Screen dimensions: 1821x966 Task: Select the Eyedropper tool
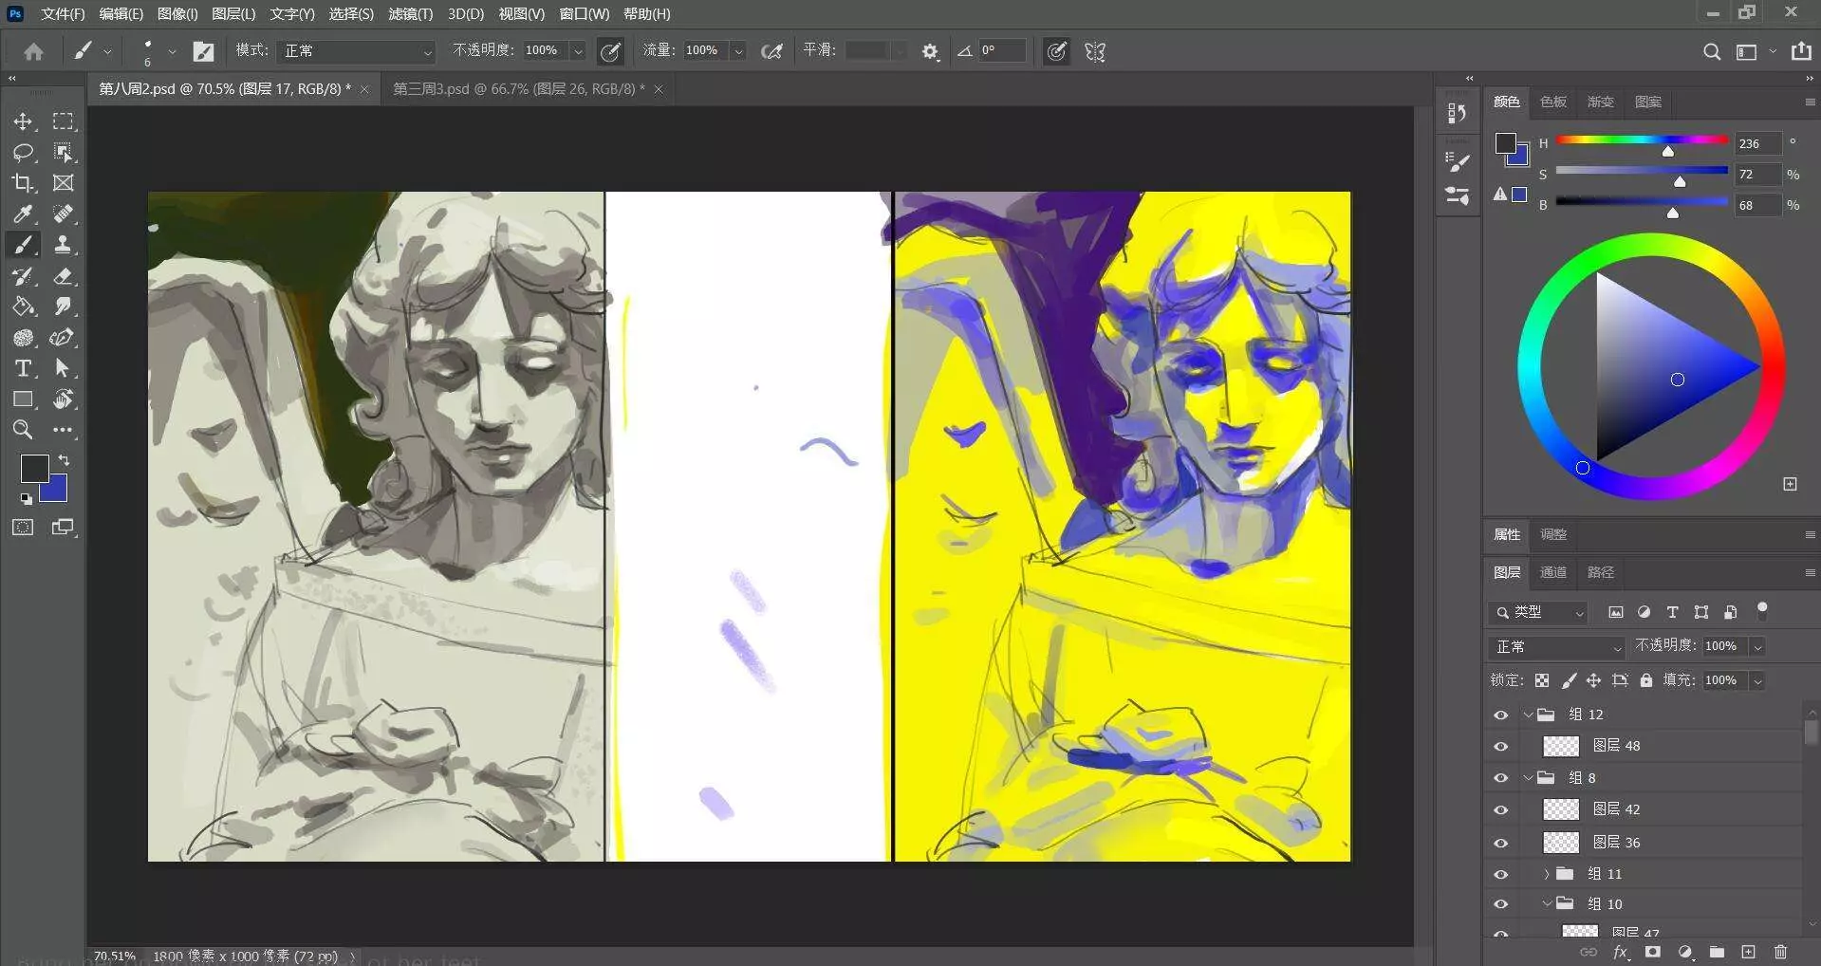point(23,214)
